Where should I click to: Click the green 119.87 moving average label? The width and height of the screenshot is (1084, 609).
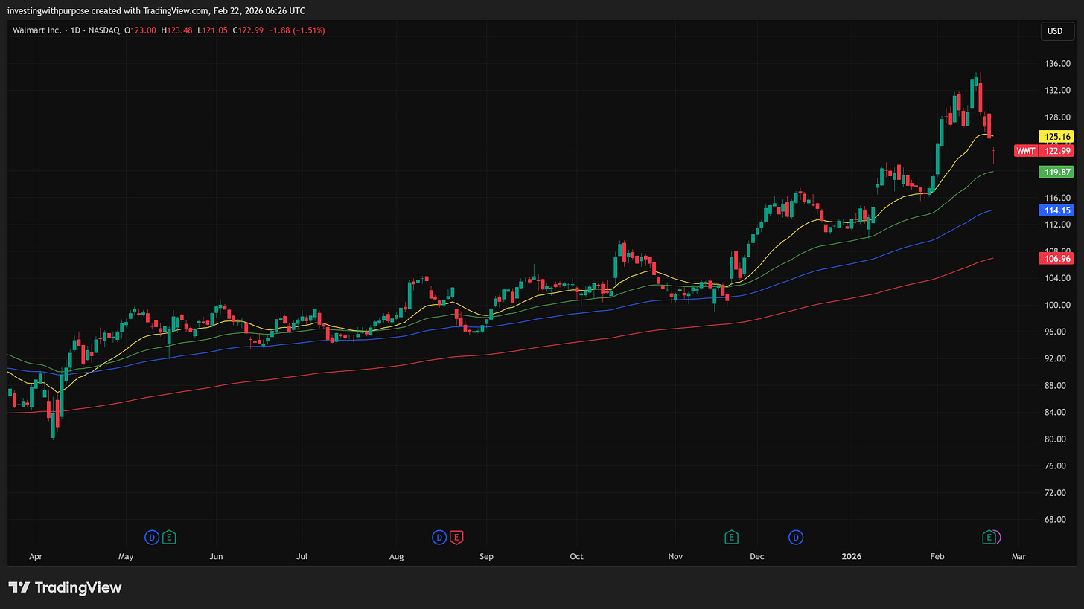click(x=1056, y=172)
